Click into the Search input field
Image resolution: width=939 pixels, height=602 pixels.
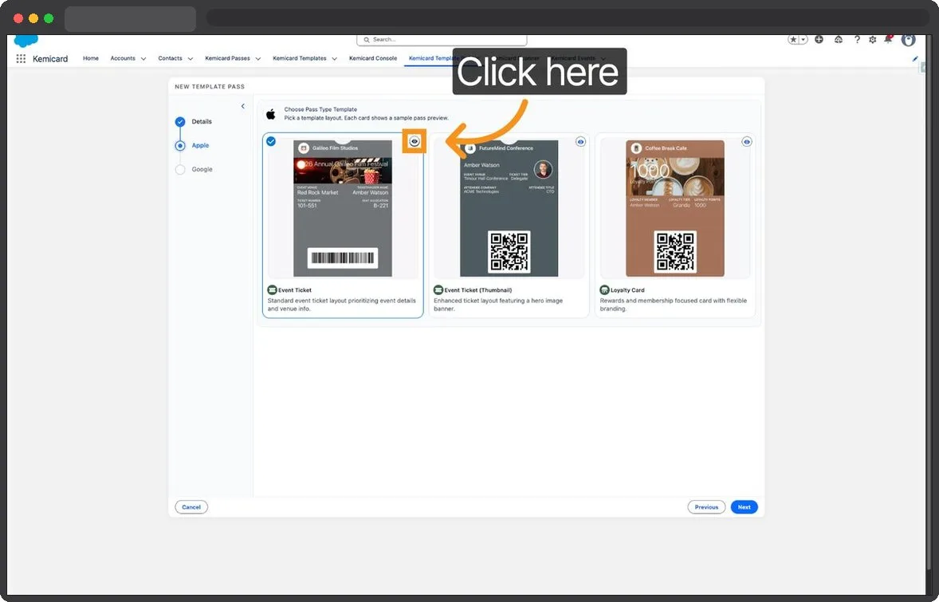tap(442, 40)
